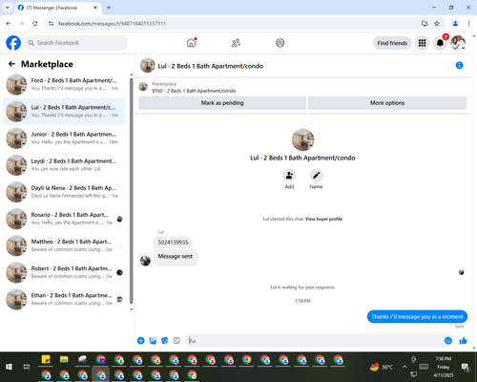Open the tab search dropdown
The width and height of the screenshot is (477, 382).
coord(7,8)
